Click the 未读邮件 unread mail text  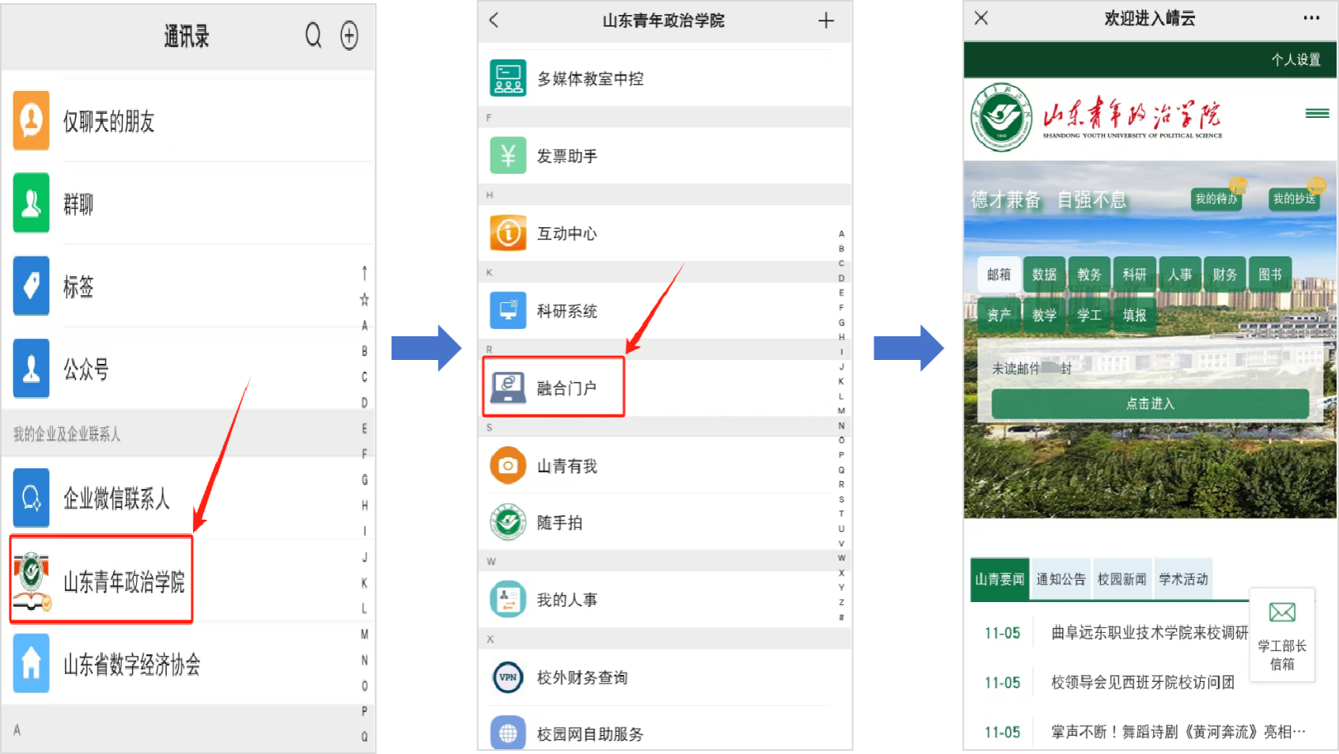pos(1031,368)
